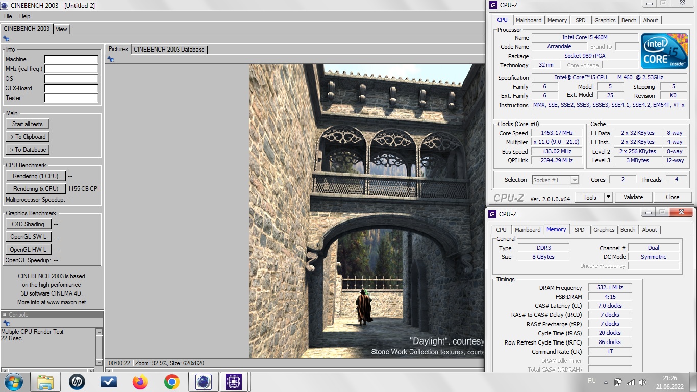Click the OS input field
This screenshot has width=697, height=392.
tap(71, 79)
